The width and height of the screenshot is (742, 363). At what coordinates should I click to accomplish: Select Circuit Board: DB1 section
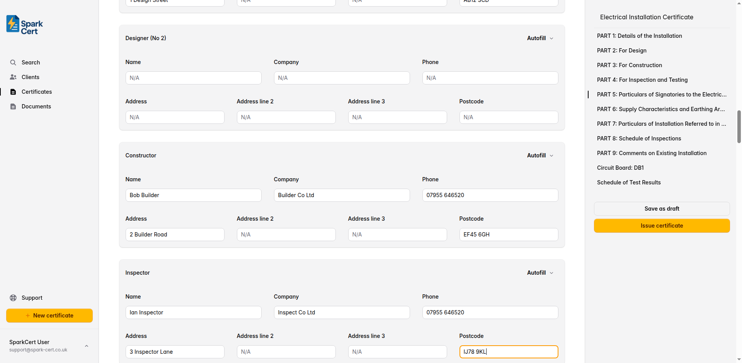pos(620,167)
